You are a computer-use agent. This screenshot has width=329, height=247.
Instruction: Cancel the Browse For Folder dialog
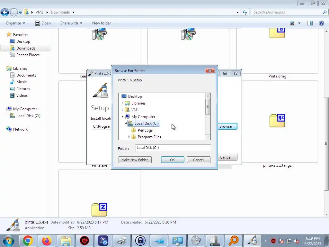pyautogui.click(x=198, y=160)
